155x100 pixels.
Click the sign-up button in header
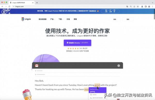(115, 19)
